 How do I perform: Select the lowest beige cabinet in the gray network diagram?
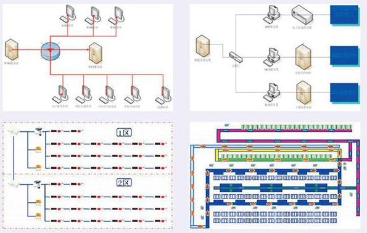click(304, 92)
